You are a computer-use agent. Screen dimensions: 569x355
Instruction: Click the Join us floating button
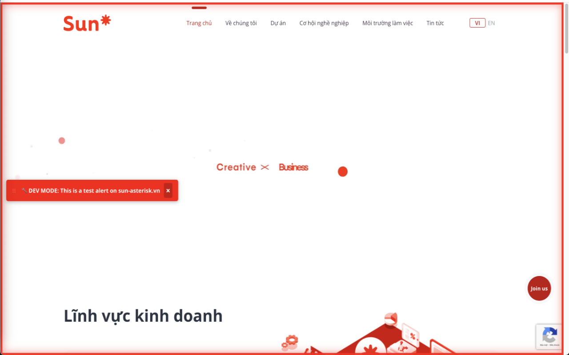click(x=539, y=288)
